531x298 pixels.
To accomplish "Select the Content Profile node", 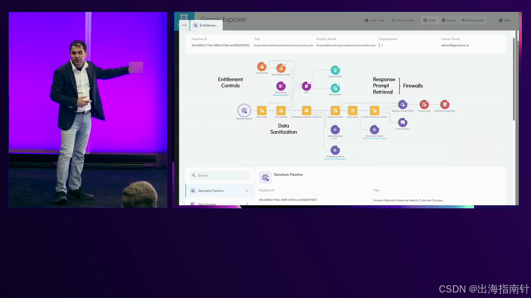I will pos(335,70).
